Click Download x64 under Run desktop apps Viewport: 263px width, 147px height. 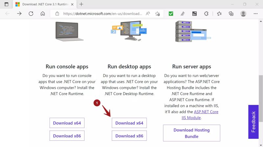pyautogui.click(x=129, y=123)
